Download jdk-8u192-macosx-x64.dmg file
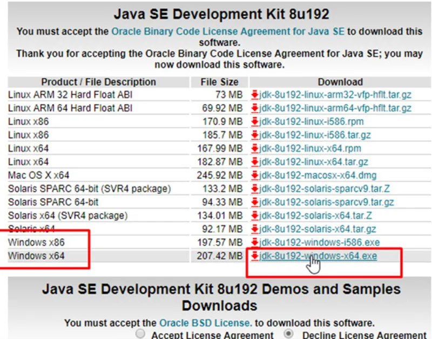The image size is (432, 339). pos(318,175)
